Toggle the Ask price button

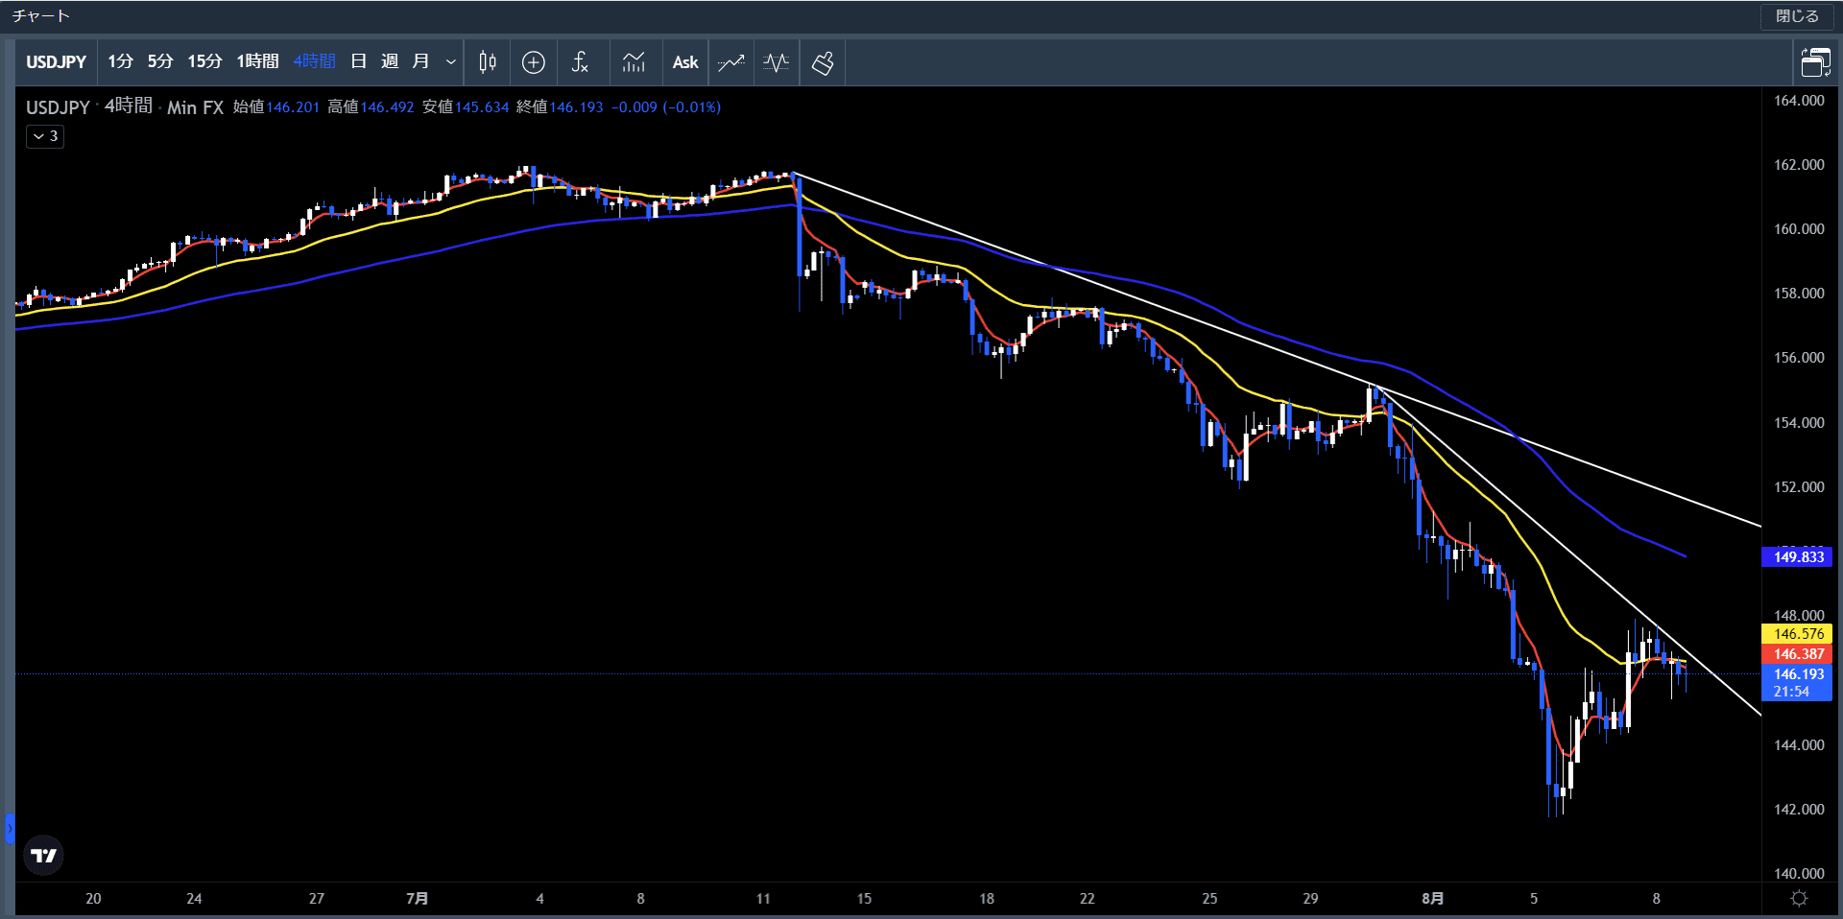point(685,62)
